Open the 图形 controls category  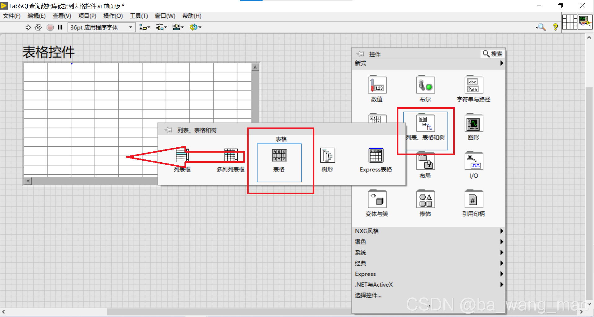click(x=473, y=123)
